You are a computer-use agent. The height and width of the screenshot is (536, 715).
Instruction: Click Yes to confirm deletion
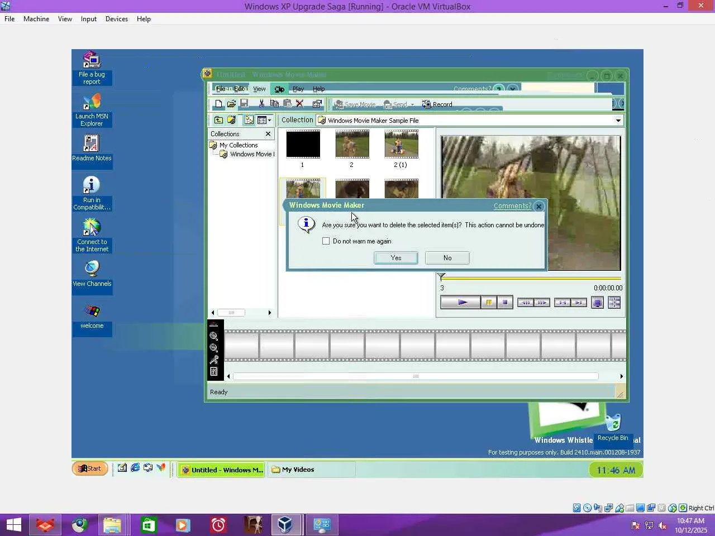pyautogui.click(x=396, y=258)
